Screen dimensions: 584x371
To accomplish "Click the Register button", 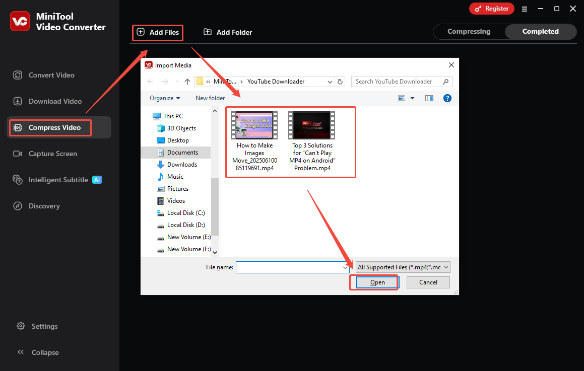I will (491, 9).
